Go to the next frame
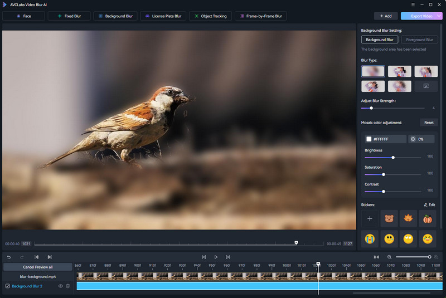The image size is (446, 298). point(228,257)
